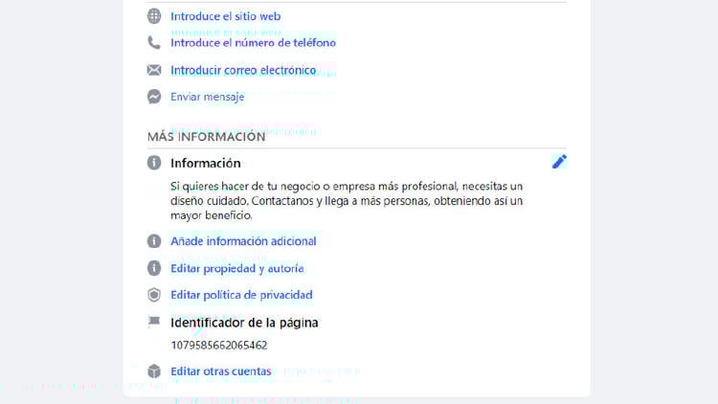Click the globe icon beside the website link
This screenshot has width=718, height=404.
tap(154, 16)
